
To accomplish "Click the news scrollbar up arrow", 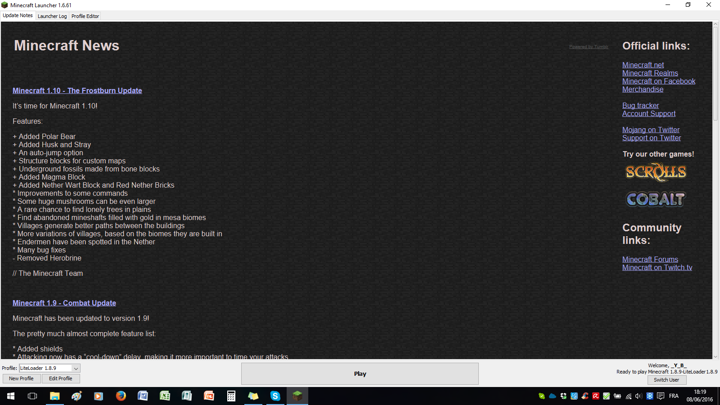I will click(715, 25).
